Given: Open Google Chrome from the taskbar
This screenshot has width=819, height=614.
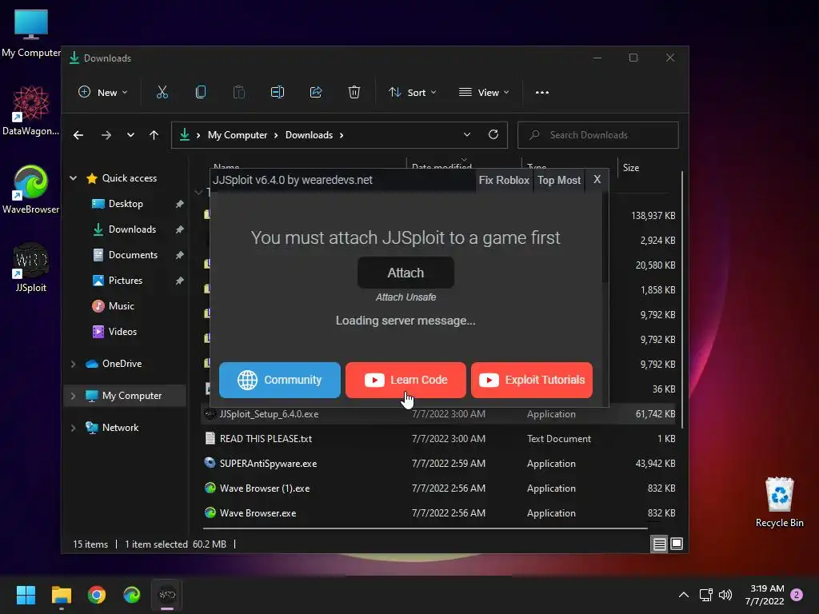Looking at the screenshot, I should point(97,595).
